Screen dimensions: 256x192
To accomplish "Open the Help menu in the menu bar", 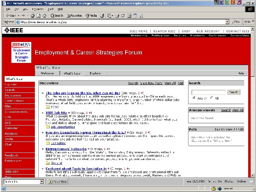I will [60, 9].
